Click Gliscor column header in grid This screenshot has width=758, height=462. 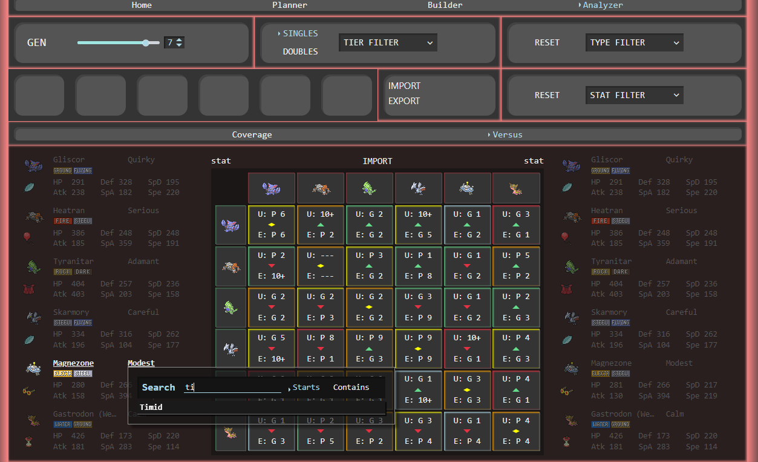pos(272,188)
